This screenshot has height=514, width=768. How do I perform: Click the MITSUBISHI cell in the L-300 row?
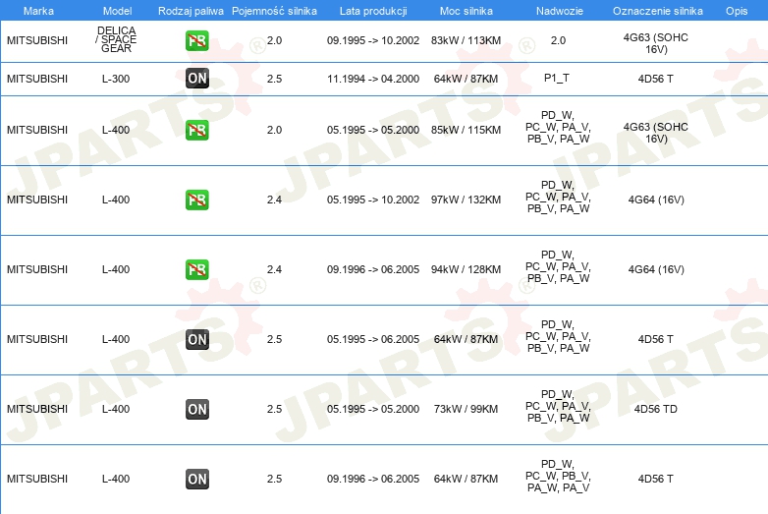37,79
